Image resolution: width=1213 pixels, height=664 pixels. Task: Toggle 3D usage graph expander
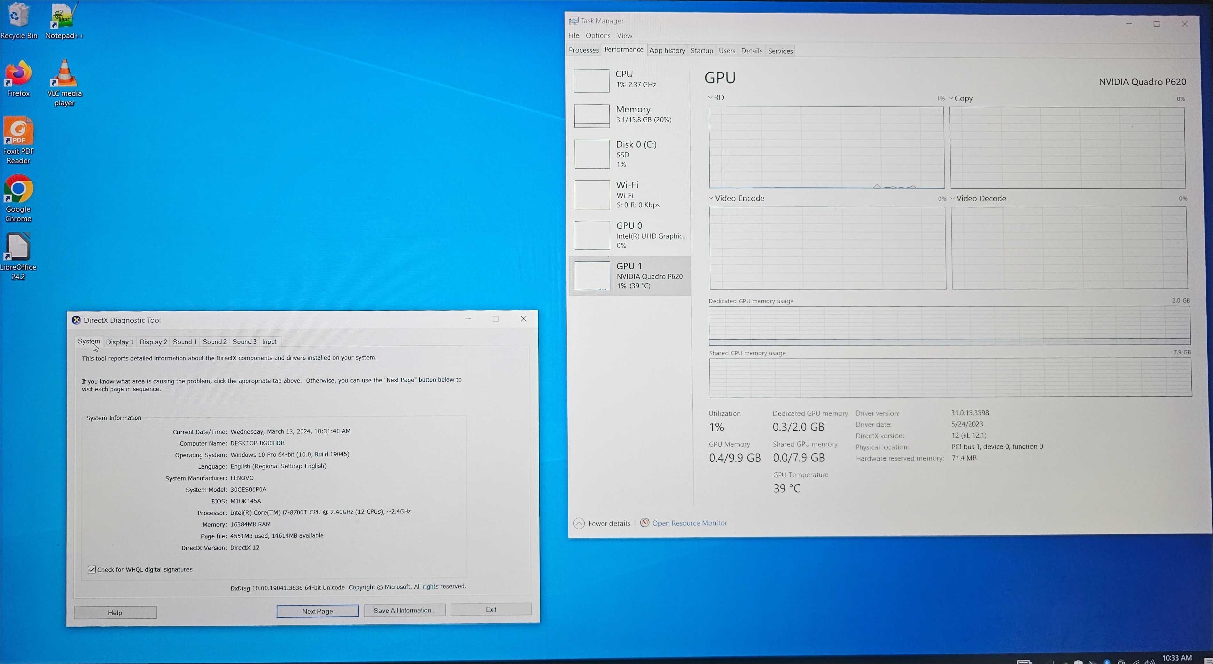(711, 98)
